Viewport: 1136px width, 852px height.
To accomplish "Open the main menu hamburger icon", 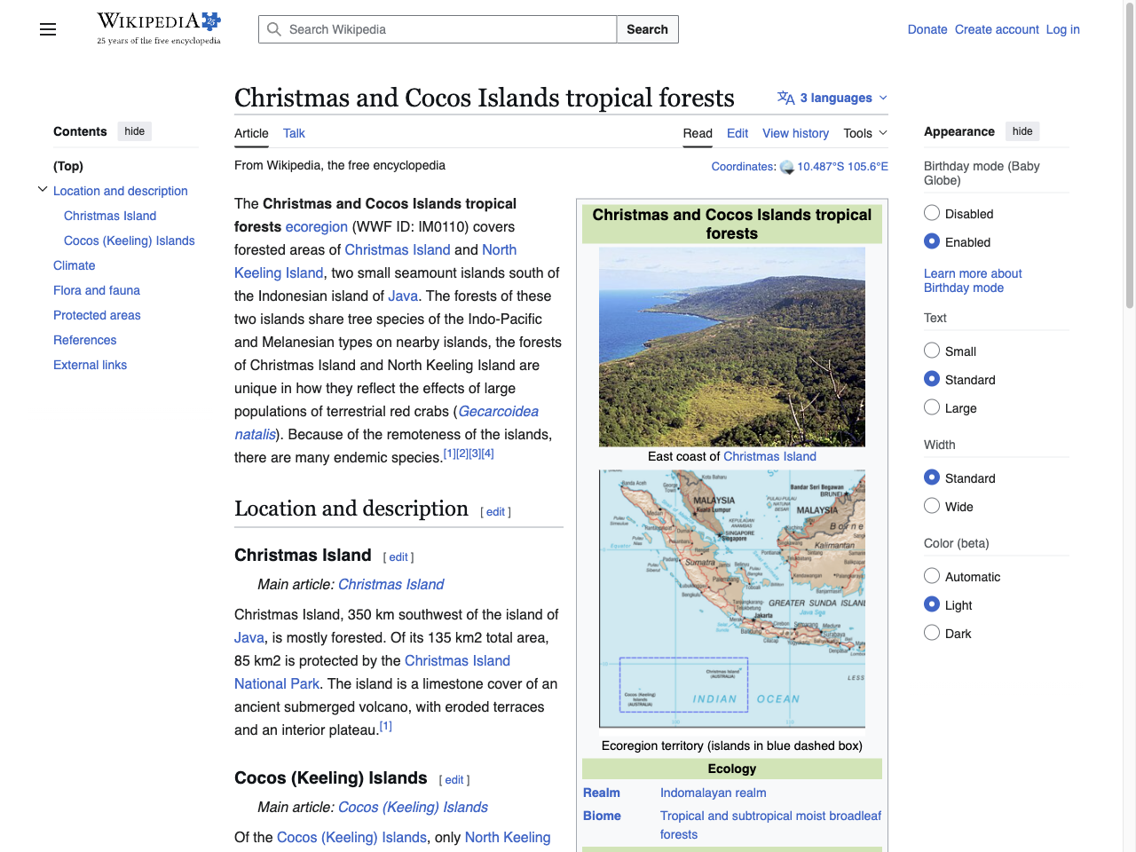I will [x=47, y=29].
